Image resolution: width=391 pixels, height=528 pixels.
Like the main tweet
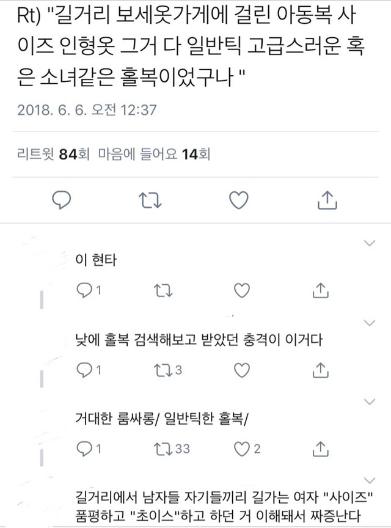tap(239, 199)
